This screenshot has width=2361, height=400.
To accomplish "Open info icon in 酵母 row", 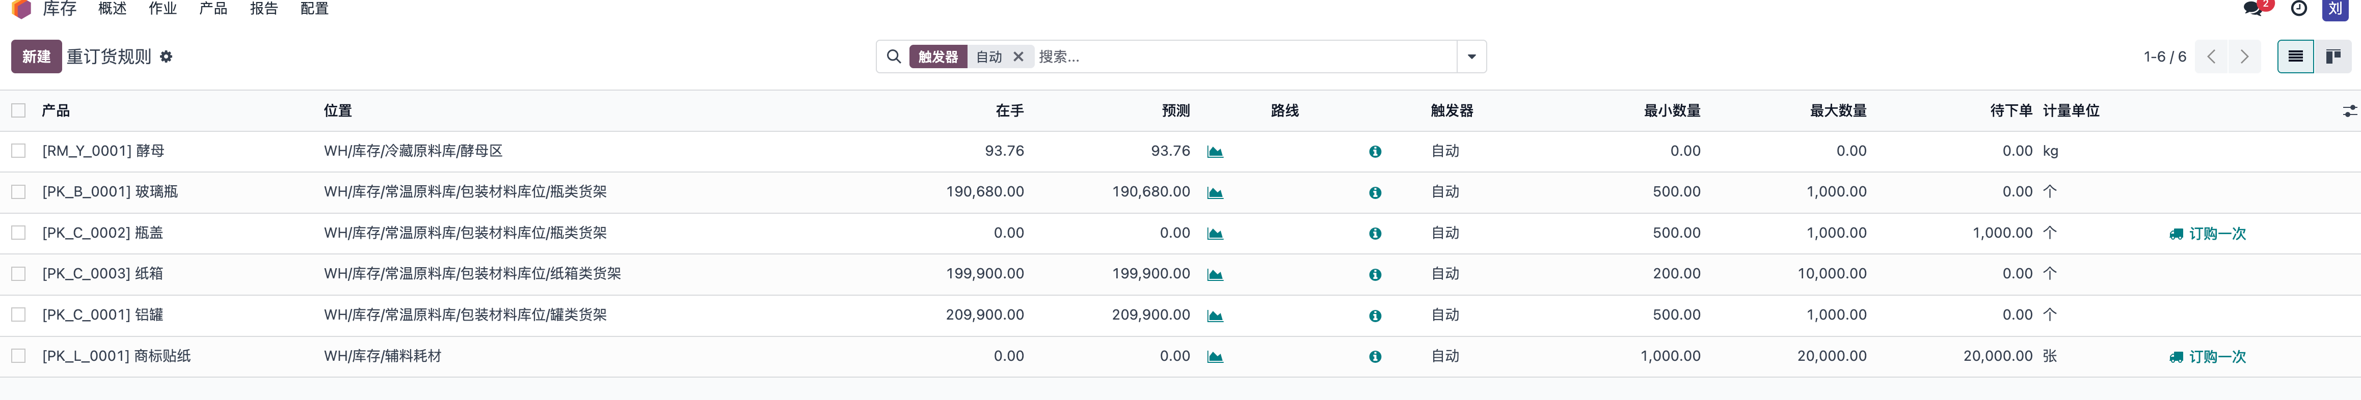I will [1375, 152].
